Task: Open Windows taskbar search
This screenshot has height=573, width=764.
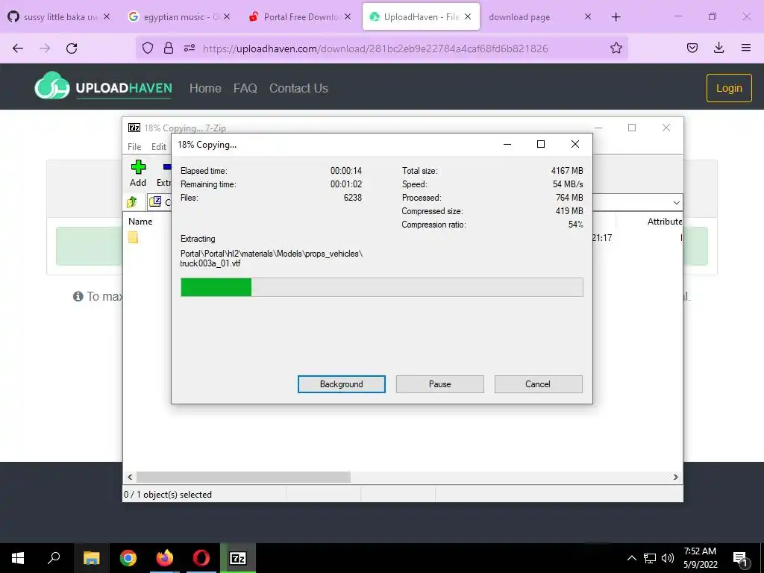Action: tap(54, 558)
